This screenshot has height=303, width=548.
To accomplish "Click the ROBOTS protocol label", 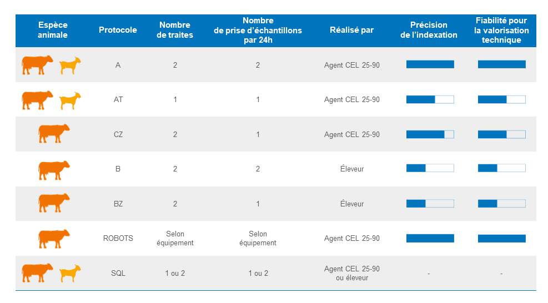I will click(118, 239).
